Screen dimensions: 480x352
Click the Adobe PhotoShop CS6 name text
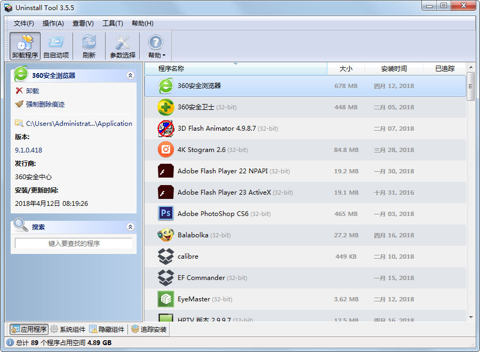pos(213,214)
